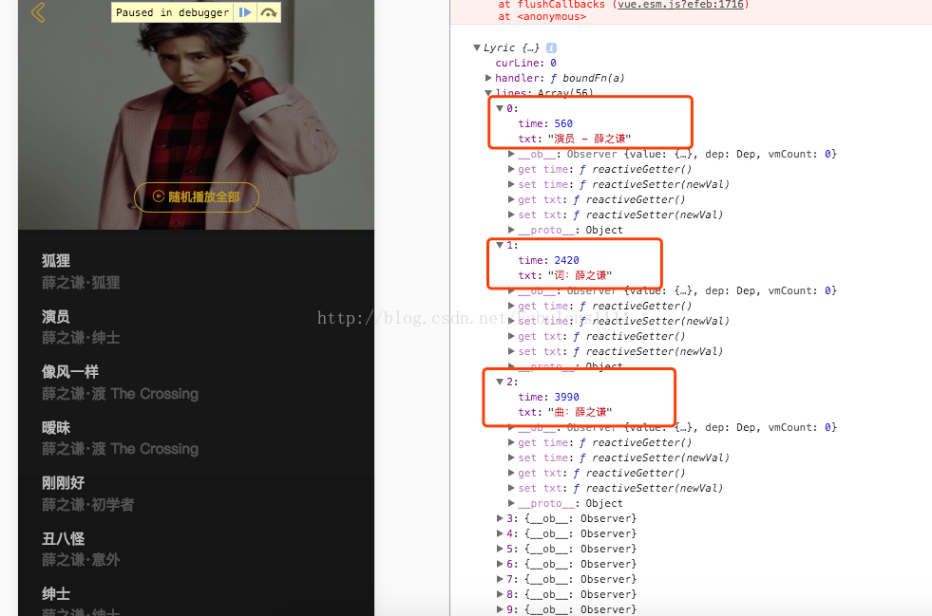Click the info icon beside the Lyric object
Screen dimensions: 932x616
[x=549, y=47]
